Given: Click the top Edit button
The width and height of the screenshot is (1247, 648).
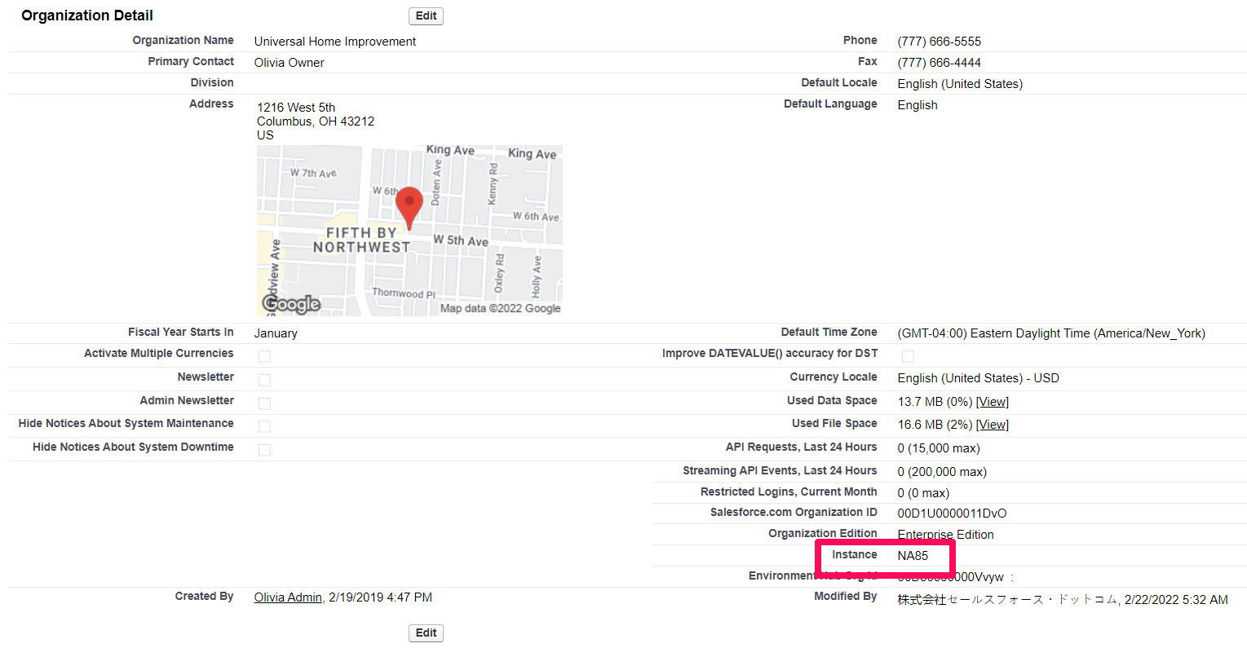Looking at the screenshot, I should [x=426, y=15].
